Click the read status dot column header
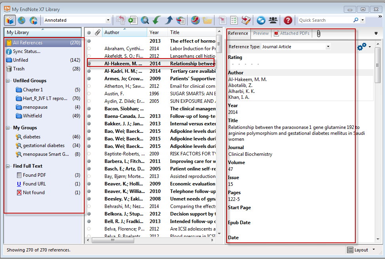This screenshot has width=385, height=259. click(89, 32)
